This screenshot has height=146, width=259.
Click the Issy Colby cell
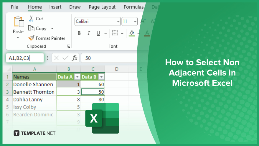(34, 107)
